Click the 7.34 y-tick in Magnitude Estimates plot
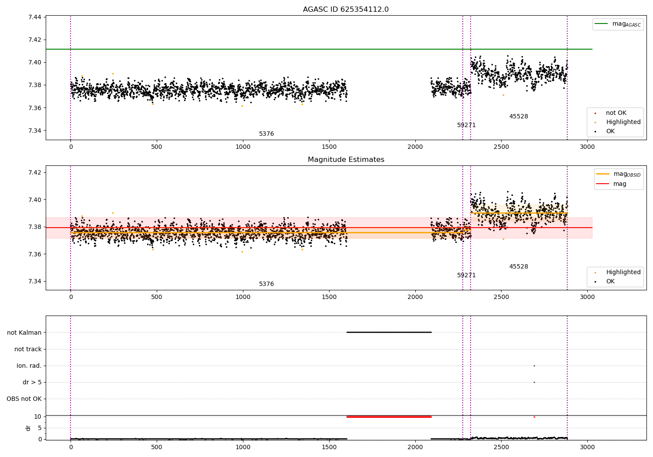The height and width of the screenshot is (457, 653). (34, 281)
